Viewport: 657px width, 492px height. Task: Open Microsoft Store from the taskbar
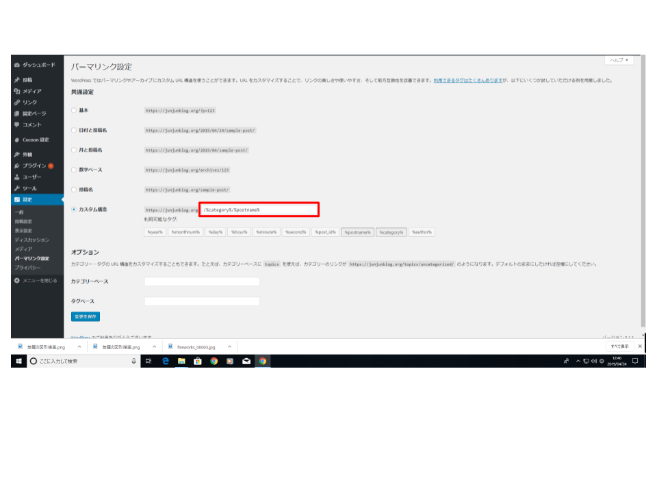click(198, 361)
